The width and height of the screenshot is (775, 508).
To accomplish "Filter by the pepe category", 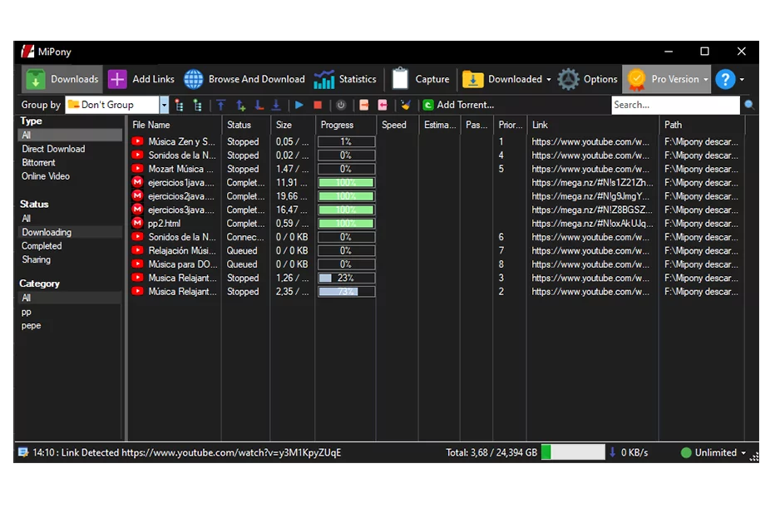I will 31,325.
